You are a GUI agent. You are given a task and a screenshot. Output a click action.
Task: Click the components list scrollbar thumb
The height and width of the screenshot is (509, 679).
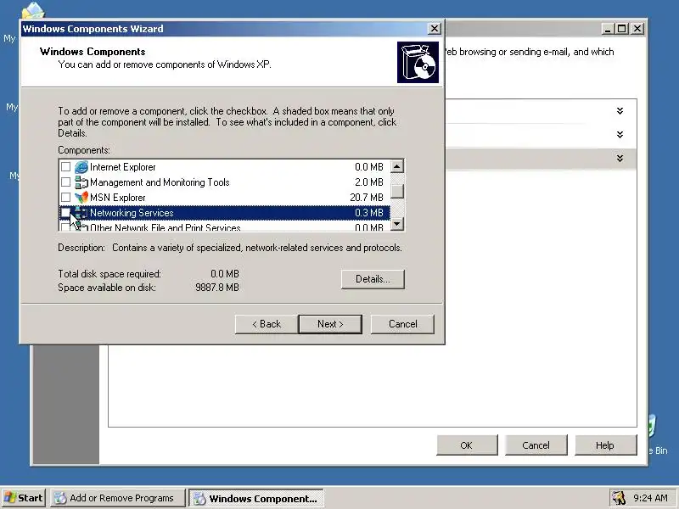point(397,191)
